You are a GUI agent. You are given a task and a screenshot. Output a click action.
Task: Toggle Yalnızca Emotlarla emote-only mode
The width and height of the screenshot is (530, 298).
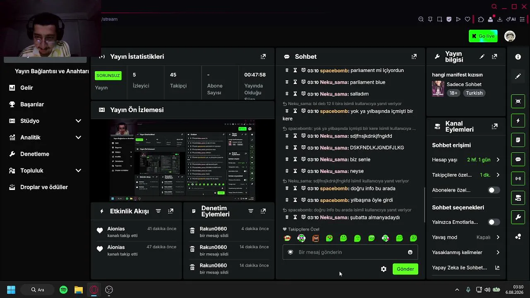coord(494,222)
